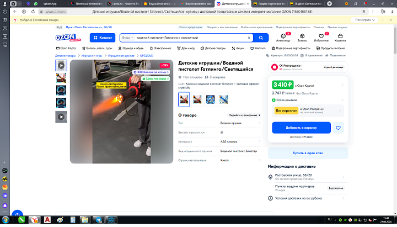
Task: Open the Premium menu item
Action: 257,48
